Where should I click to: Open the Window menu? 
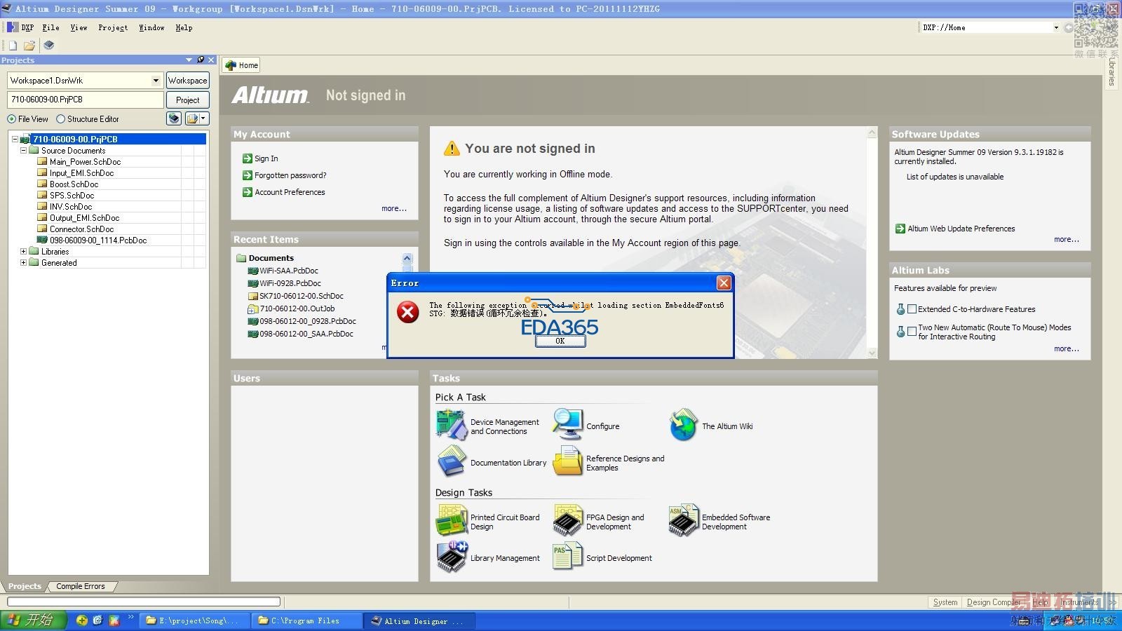click(151, 27)
